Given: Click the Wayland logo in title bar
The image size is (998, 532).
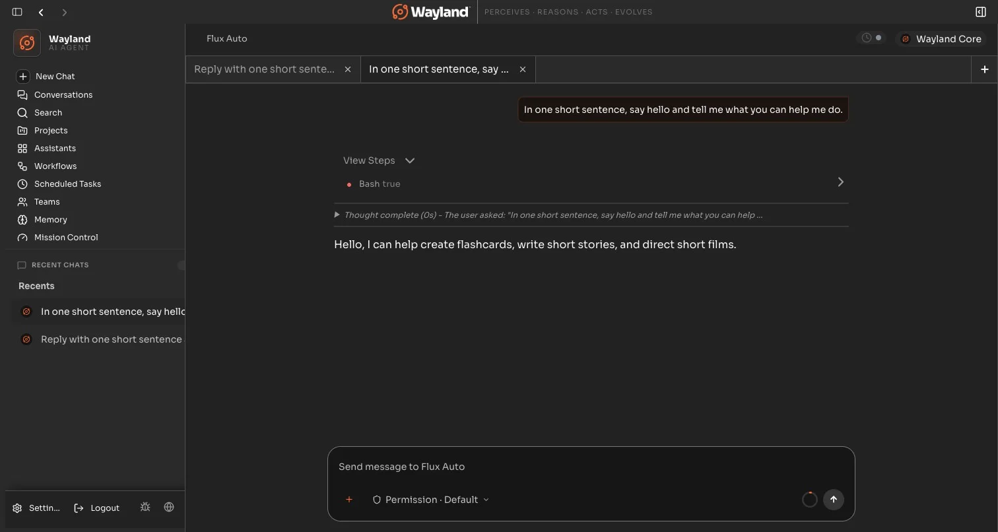Looking at the screenshot, I should pyautogui.click(x=431, y=12).
